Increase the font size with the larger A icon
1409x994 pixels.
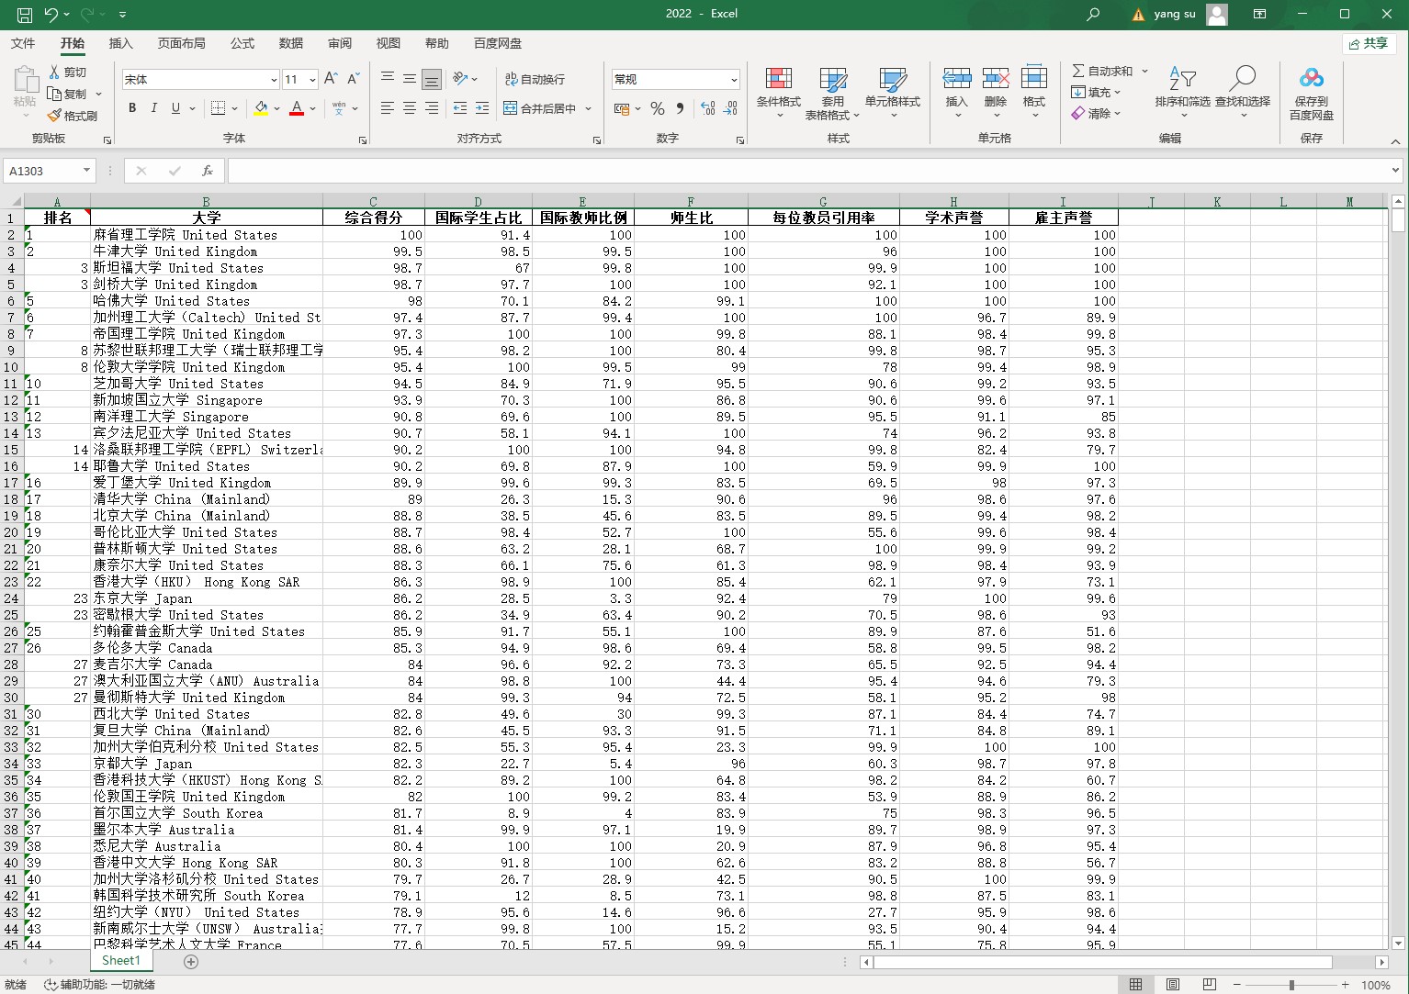331,79
